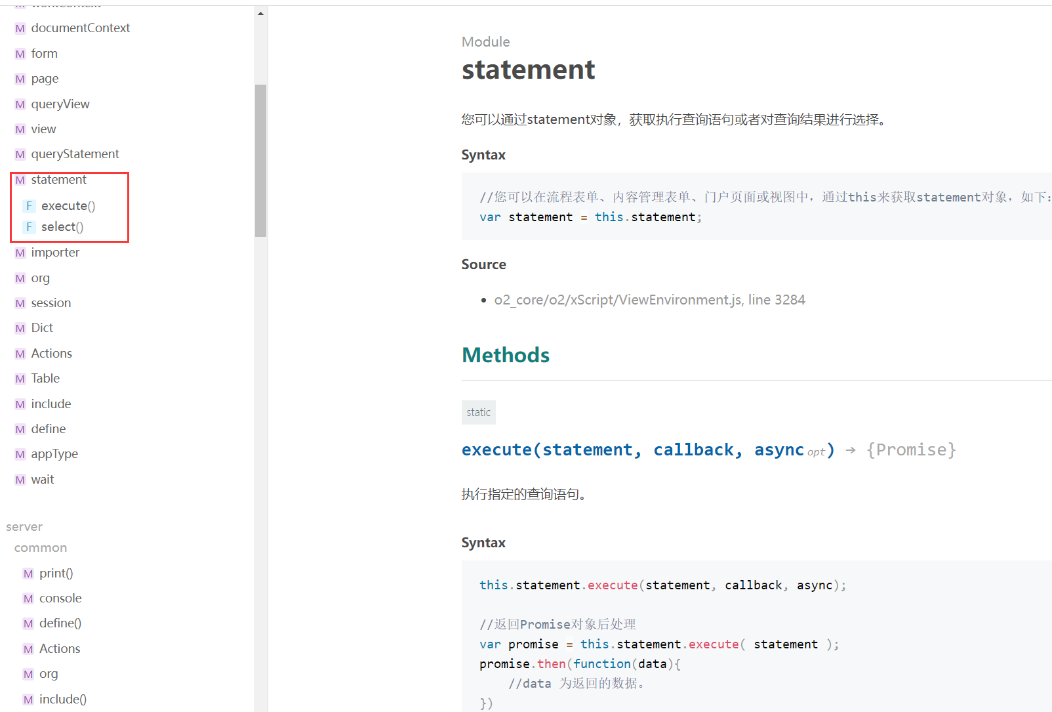Click the F icon beside execute()
Viewport: 1052px width, 712px height.
(x=29, y=206)
